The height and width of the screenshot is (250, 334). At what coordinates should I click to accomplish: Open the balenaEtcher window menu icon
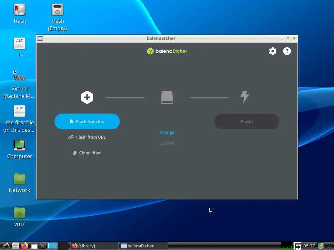40,38
